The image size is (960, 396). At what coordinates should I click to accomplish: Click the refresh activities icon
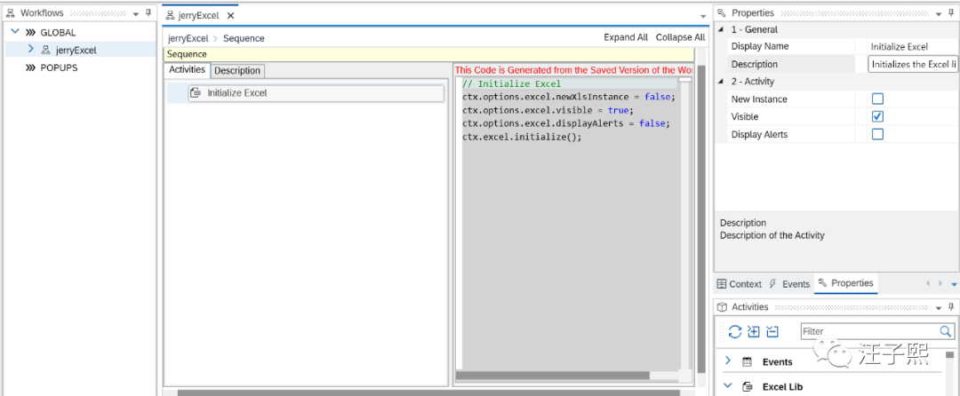(x=735, y=332)
